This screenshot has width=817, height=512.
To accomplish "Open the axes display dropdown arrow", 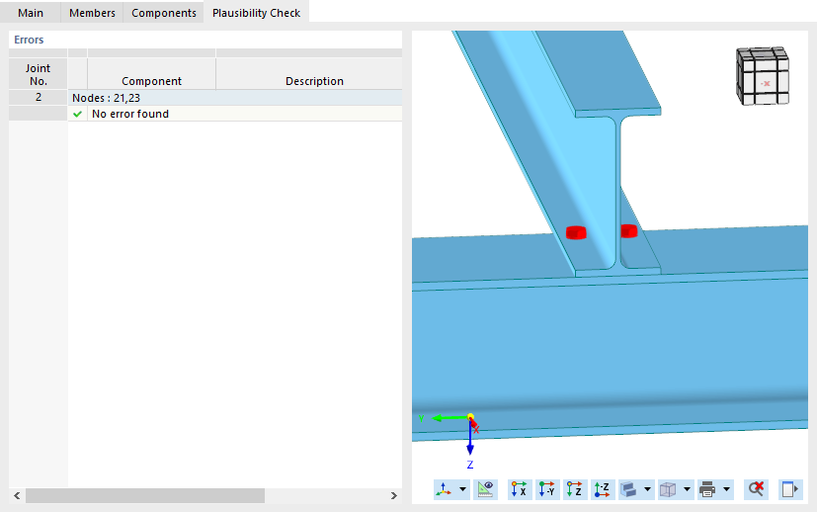I will pos(462,489).
